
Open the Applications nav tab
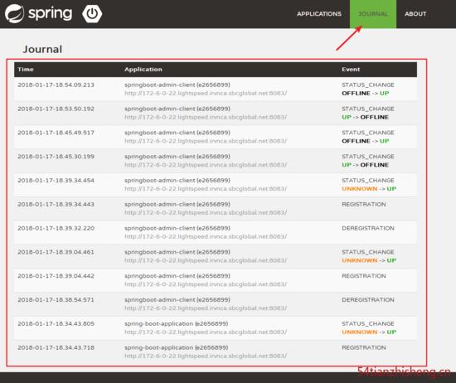click(319, 14)
